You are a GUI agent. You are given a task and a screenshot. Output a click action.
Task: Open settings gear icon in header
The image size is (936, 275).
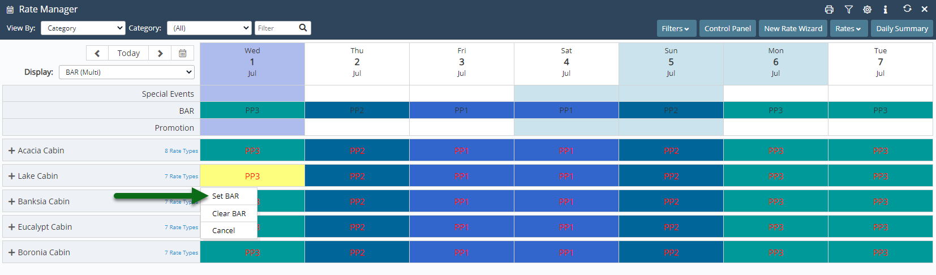pos(867,9)
